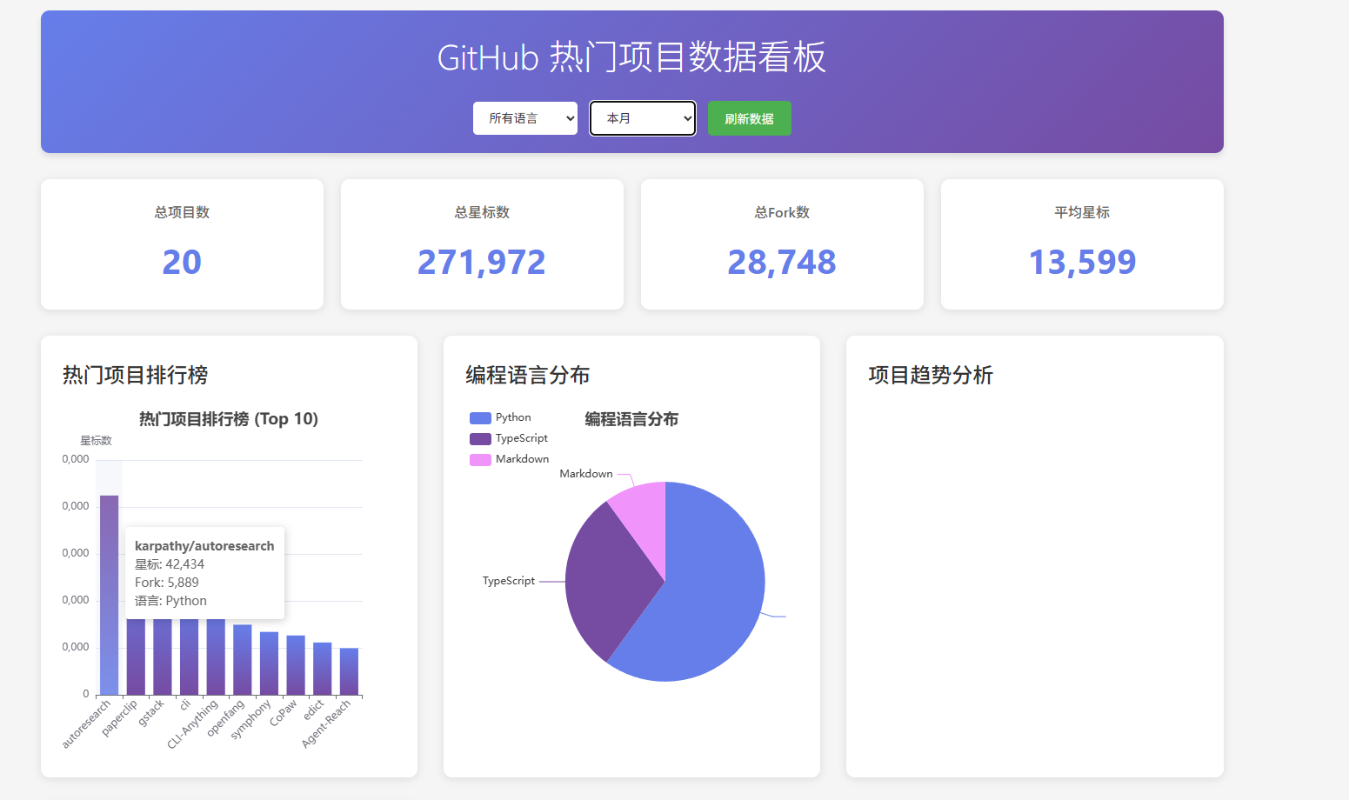Screen dimensions: 1349x800
Task: Click the GitHub 热门项目数据看板 header title
Action: pos(631,57)
